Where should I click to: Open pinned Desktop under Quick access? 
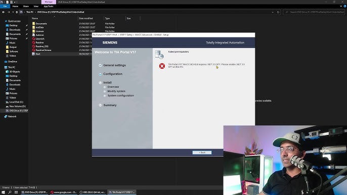(13, 25)
